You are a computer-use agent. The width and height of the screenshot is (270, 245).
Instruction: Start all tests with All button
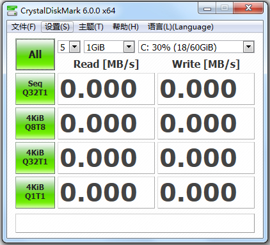pos(35,54)
